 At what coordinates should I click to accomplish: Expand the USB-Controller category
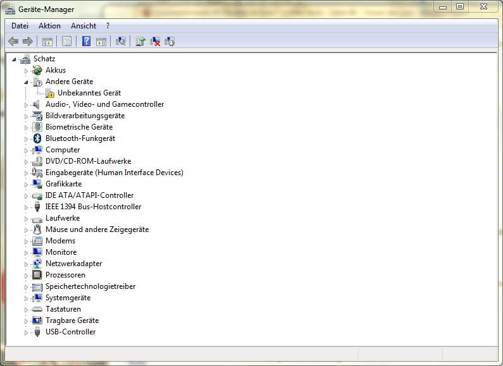27,332
